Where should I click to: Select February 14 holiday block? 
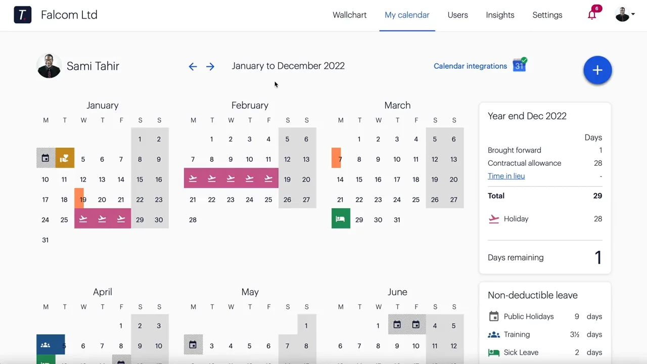193,178
